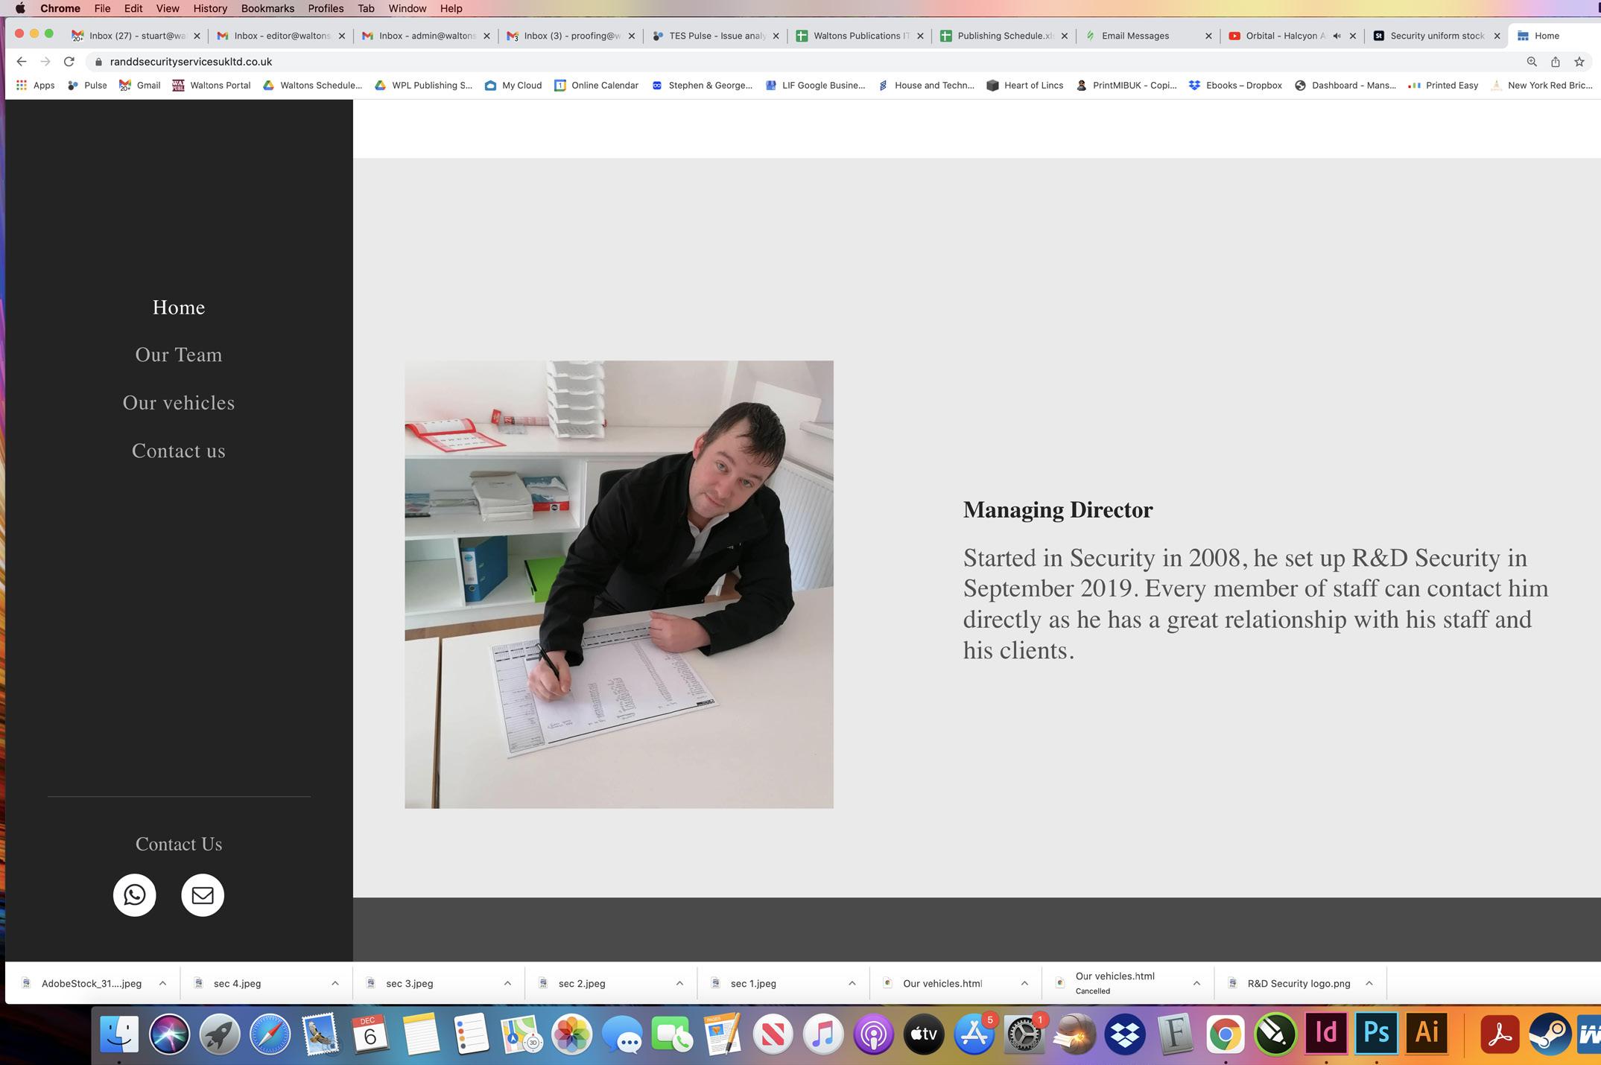Click the WhatsApp contact icon
Image resolution: width=1601 pixels, height=1065 pixels.
[x=135, y=894]
